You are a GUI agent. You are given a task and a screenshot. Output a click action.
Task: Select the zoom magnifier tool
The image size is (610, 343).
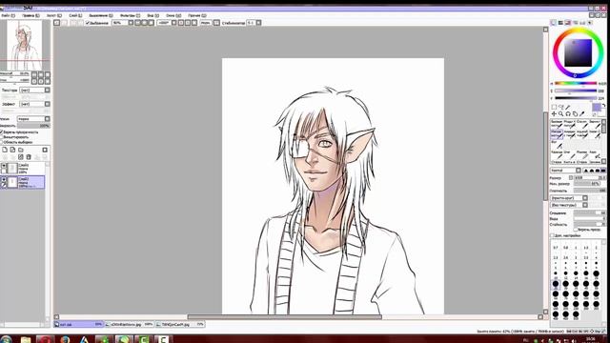561,114
